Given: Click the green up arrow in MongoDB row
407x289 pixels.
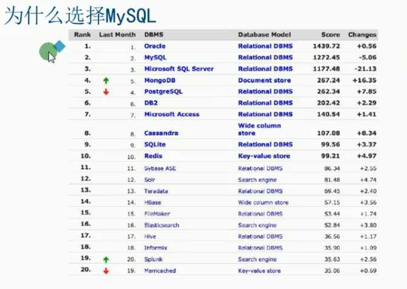Looking at the screenshot, I should point(106,81).
